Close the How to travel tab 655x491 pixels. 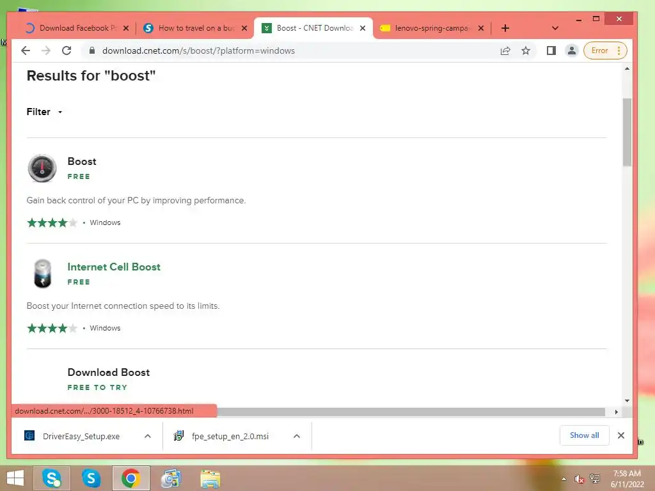(x=244, y=28)
